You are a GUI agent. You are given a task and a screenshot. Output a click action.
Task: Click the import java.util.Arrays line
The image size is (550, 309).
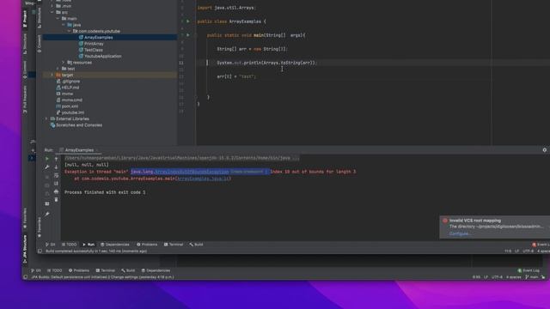tap(227, 8)
